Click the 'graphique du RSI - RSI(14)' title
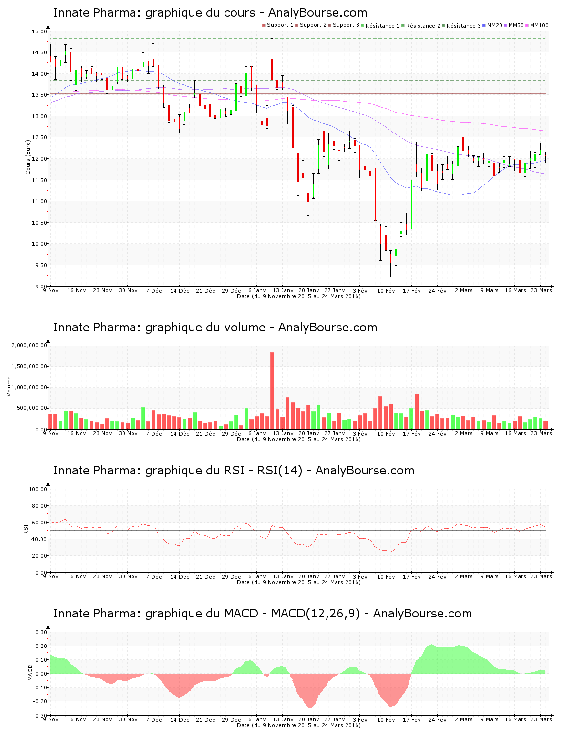 pos(234,471)
